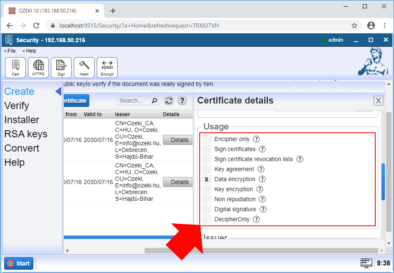Open the File menu
Viewport: 394px width, 273px height.
(x=10, y=51)
